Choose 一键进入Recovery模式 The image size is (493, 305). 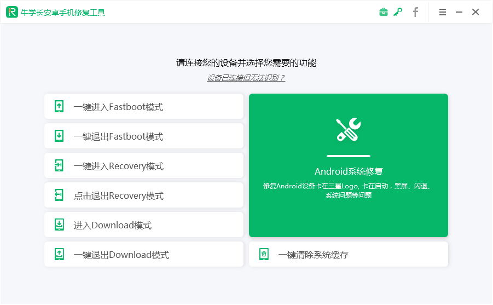(x=144, y=165)
